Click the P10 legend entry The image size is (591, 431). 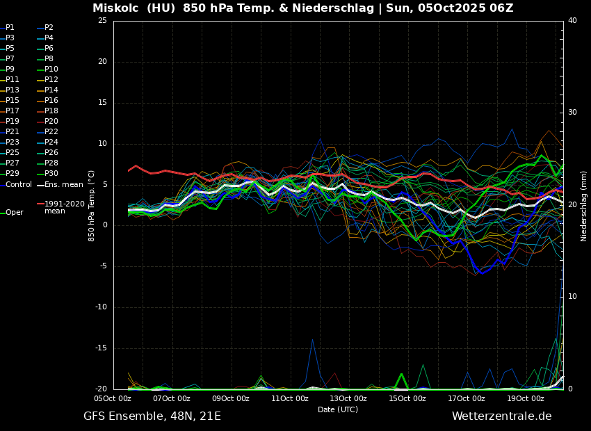(x=51, y=70)
